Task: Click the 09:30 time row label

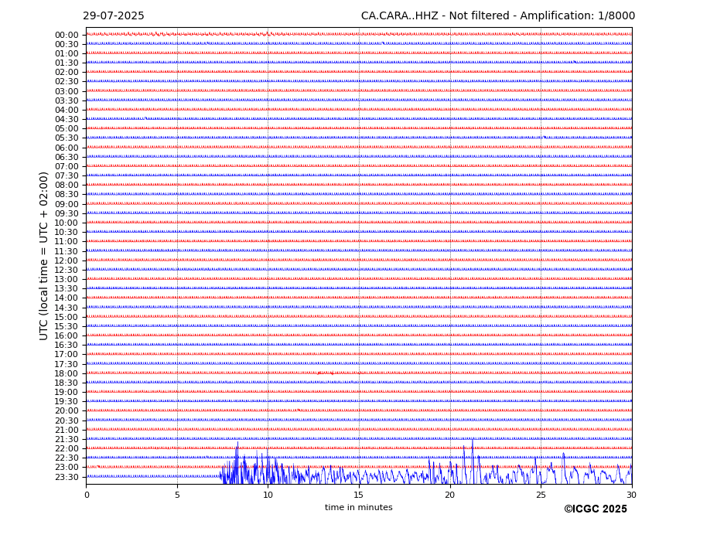Action: (67, 213)
